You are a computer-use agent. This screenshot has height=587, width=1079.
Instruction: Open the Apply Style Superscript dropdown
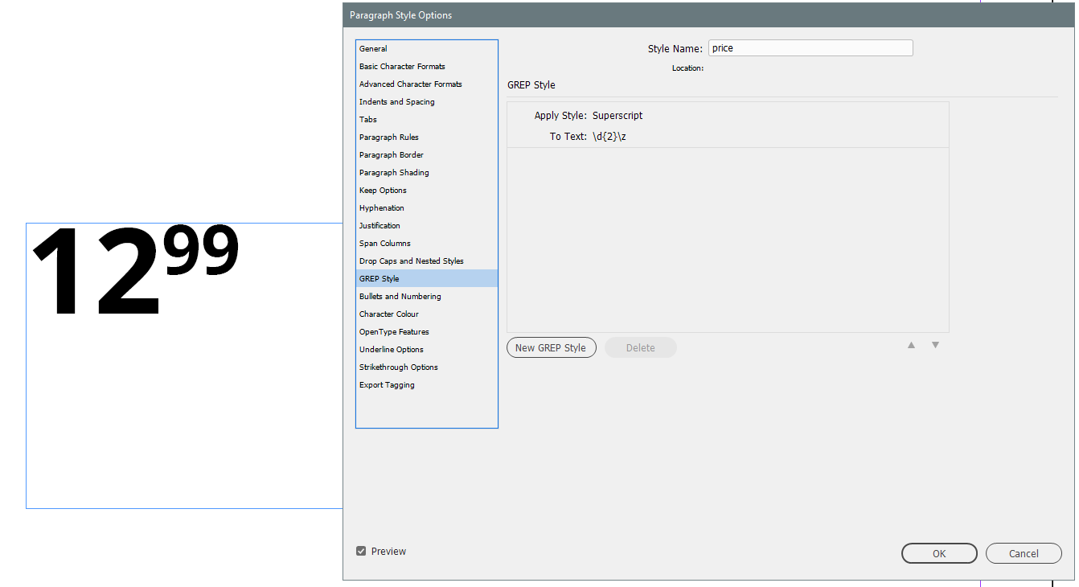(x=617, y=116)
